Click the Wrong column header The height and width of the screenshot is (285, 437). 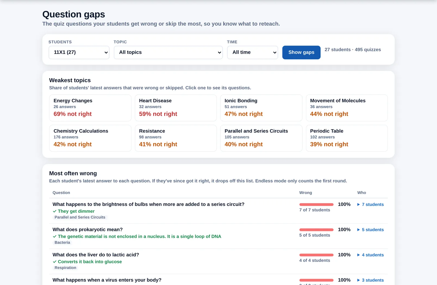coord(306,193)
